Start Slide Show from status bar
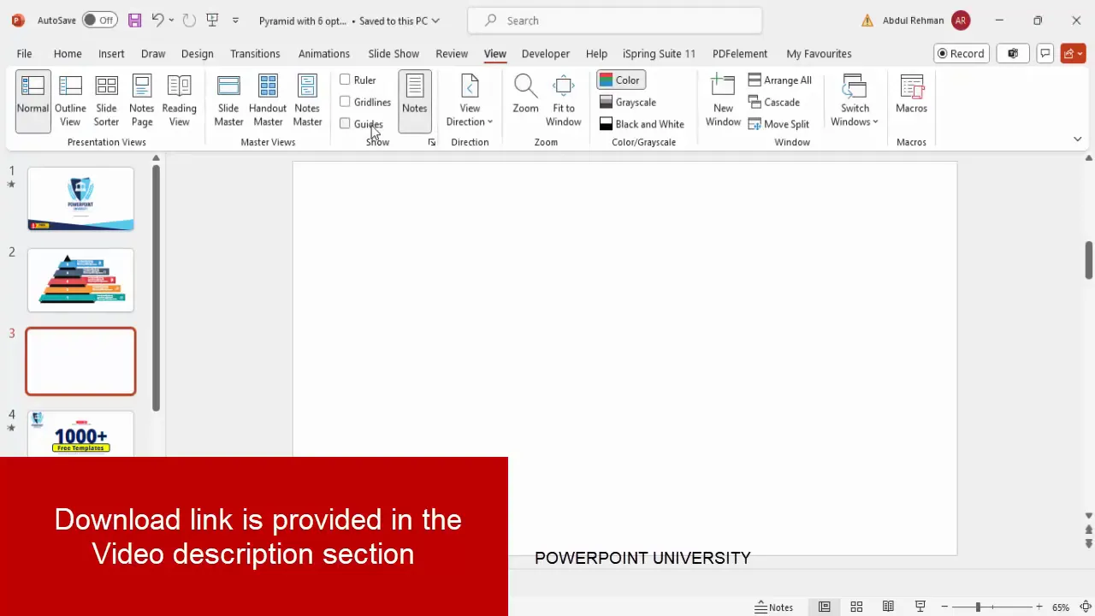Viewport: 1095px width, 616px height. point(920,607)
